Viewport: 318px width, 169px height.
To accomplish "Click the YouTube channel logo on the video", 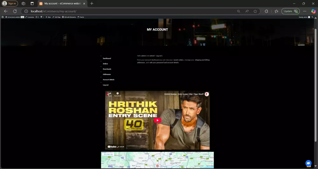I will click(x=207, y=94).
